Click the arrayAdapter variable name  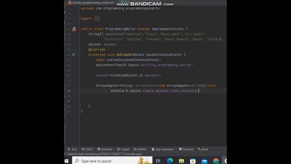click(x=146, y=86)
